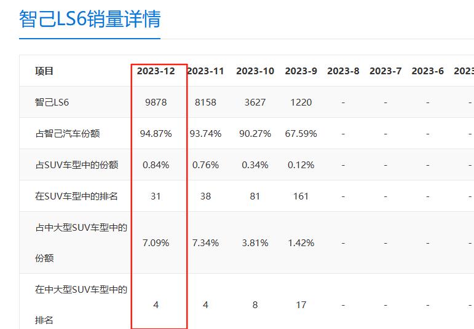Select the 占中大型SUV车型中的份额 row label
Screen dimensions: 474x329
pyautogui.click(x=81, y=242)
